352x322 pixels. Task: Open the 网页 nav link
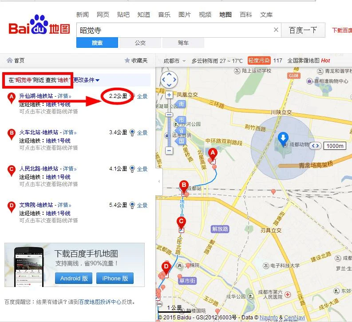pos(103,15)
